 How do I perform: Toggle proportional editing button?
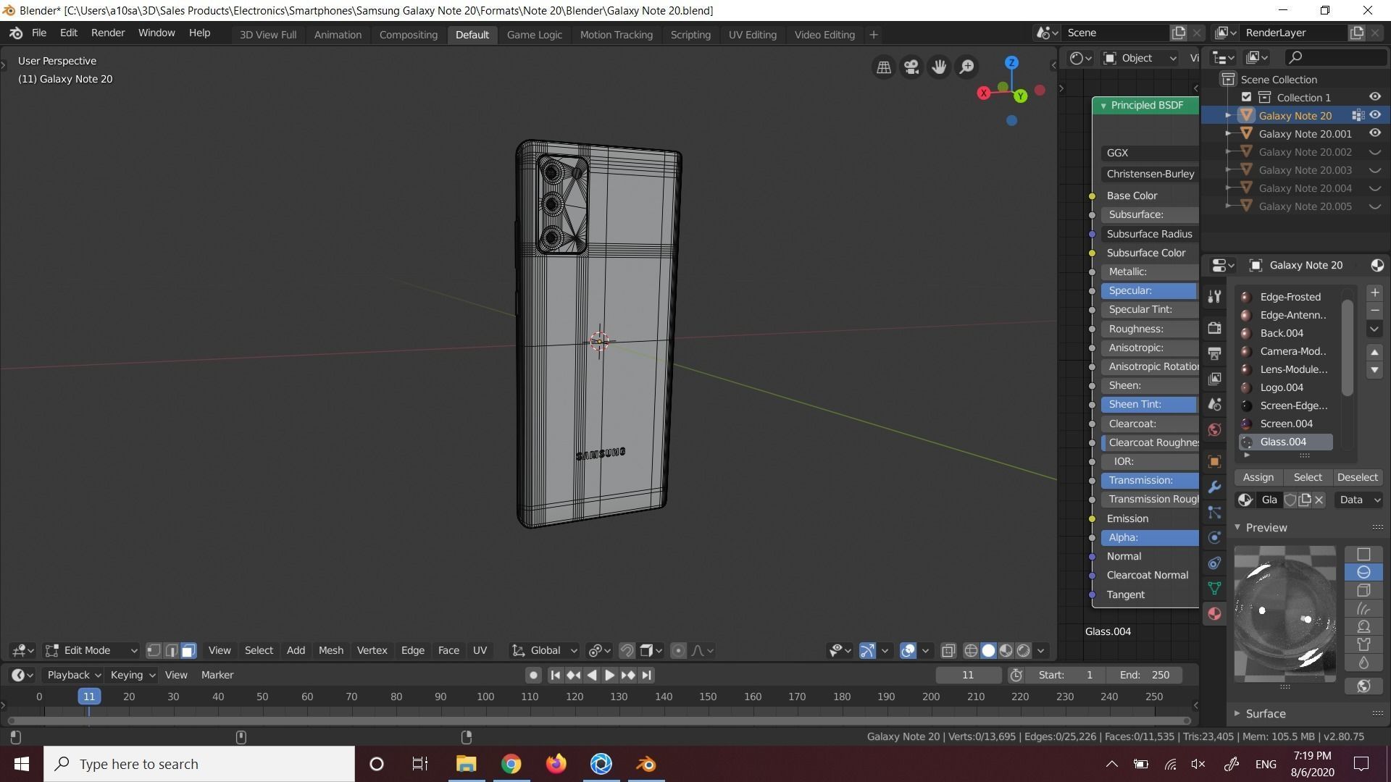(678, 650)
